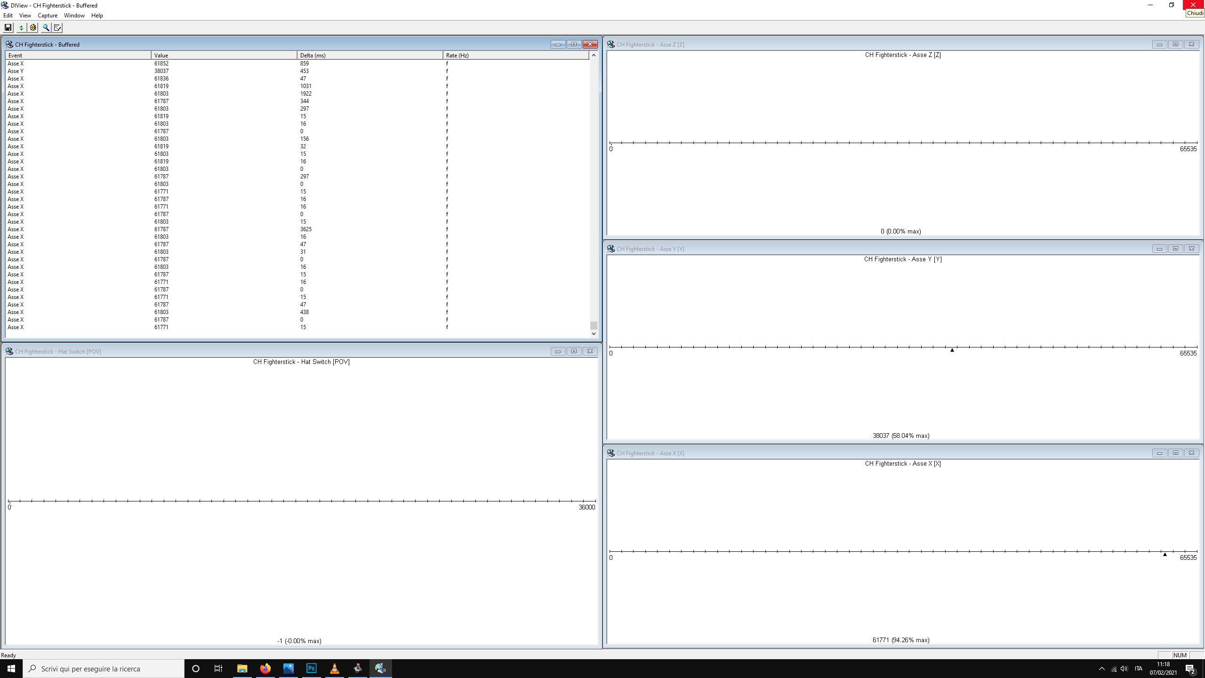This screenshot has height=678, width=1205.
Task: Click the green refresh arrows toolbar icon
Action: pos(21,28)
